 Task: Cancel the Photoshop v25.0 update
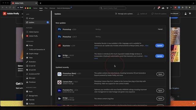click(x=160, y=29)
